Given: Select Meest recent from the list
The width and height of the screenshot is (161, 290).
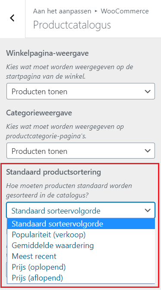Looking at the screenshot, I should click(x=81, y=256).
